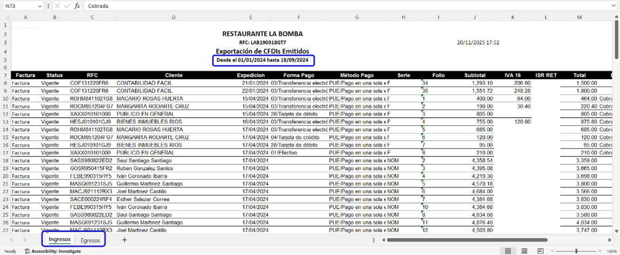Click the Cliente column header cell
Viewport: 620px width, 255px height.
tap(174, 75)
